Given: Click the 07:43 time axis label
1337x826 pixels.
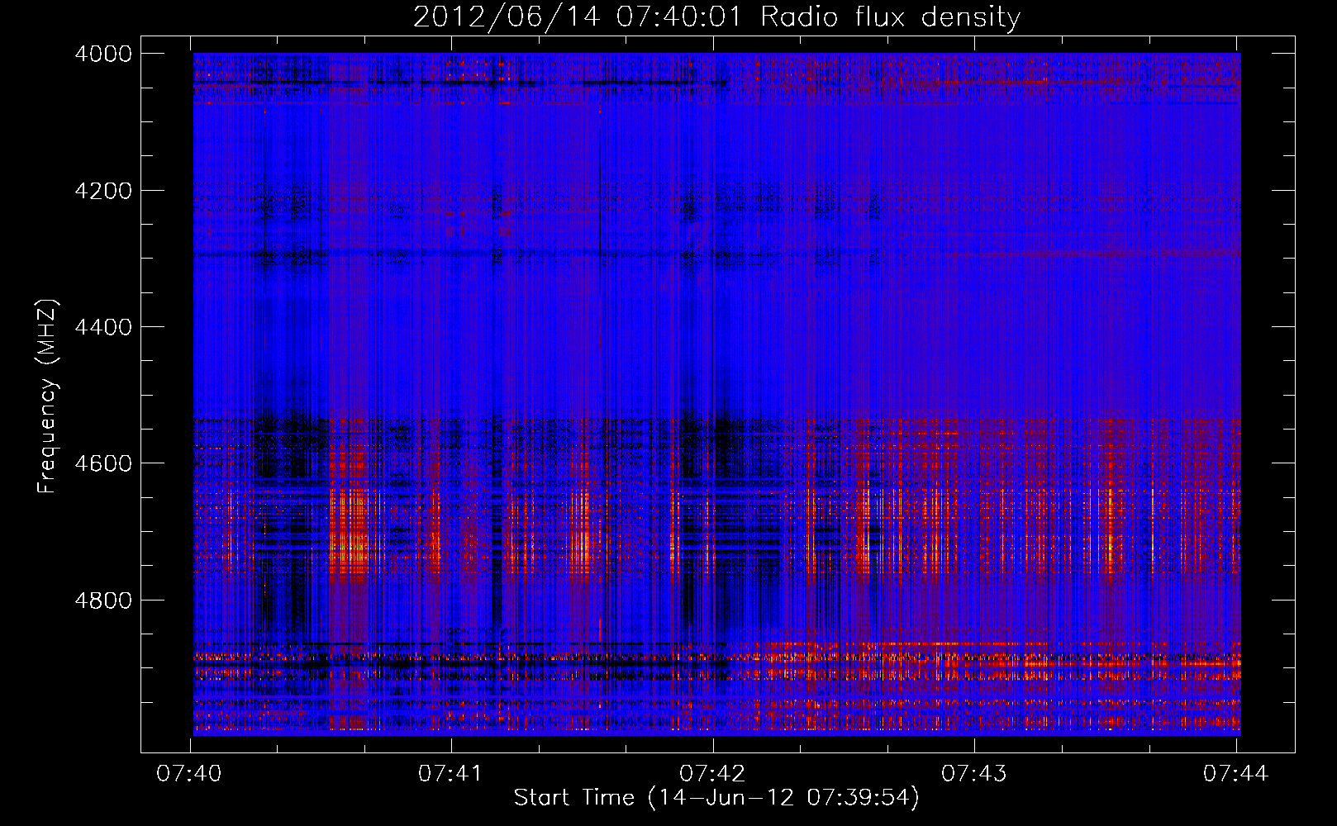Looking at the screenshot, I should (x=975, y=774).
